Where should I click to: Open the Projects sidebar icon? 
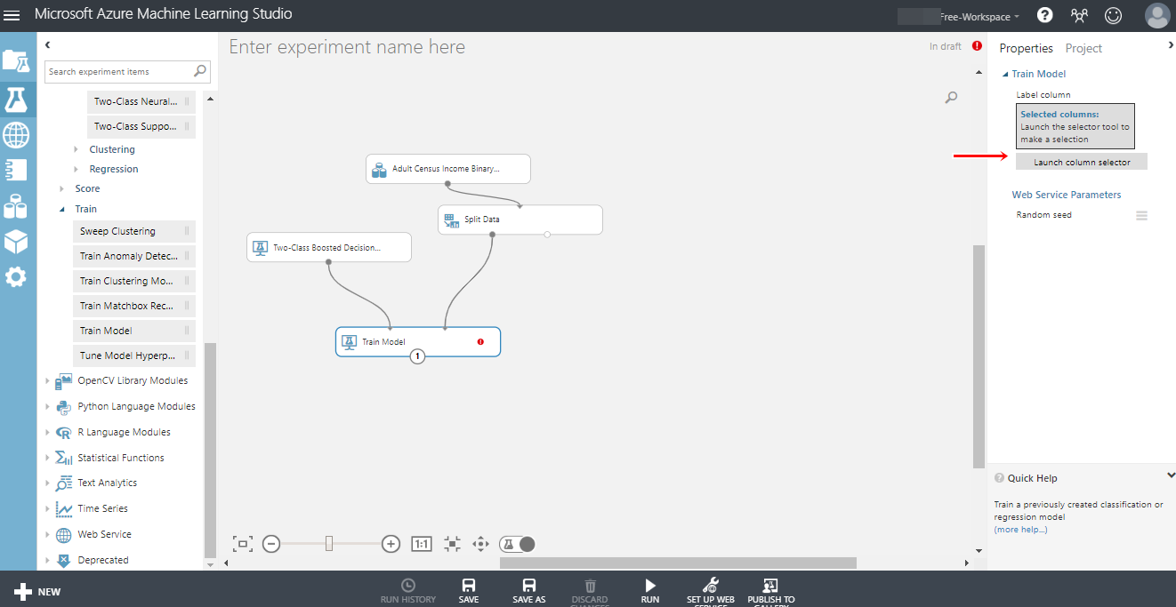16,61
